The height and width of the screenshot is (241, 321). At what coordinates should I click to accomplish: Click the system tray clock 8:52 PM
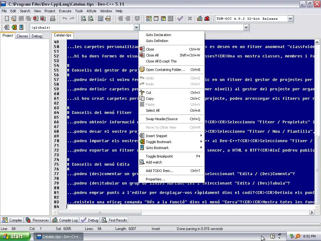pyautogui.click(x=309, y=237)
